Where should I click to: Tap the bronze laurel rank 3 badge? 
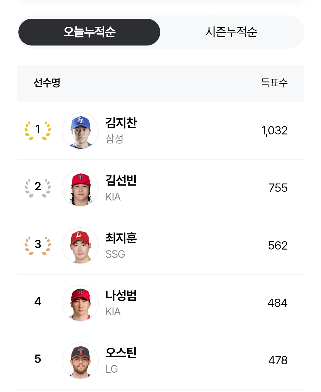click(x=38, y=245)
